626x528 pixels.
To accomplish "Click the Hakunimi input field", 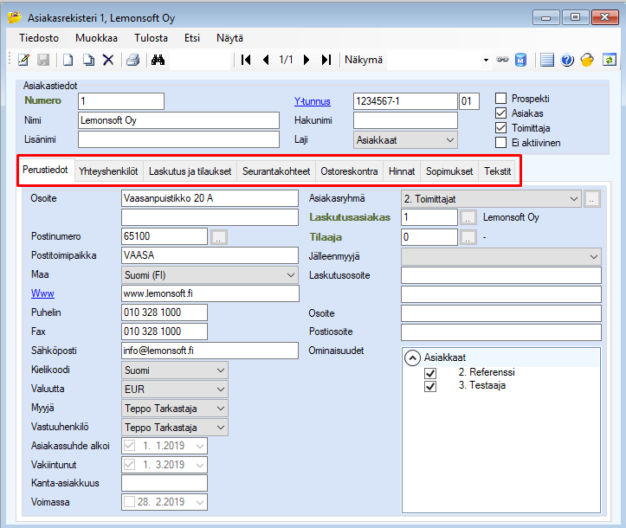I will (x=405, y=120).
